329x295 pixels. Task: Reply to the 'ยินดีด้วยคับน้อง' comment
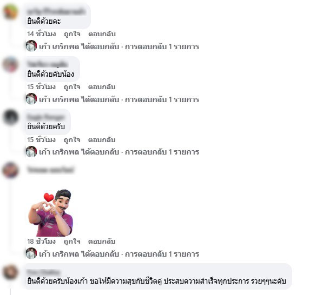point(102,87)
